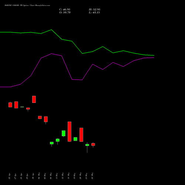Click the '04 May' date label
This screenshot has height=185, width=185.
coord(39,176)
